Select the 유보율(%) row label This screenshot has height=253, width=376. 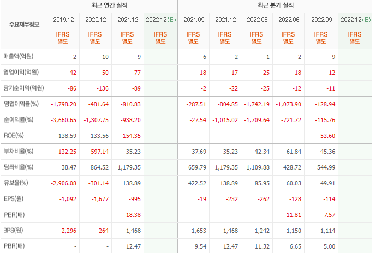point(16,183)
